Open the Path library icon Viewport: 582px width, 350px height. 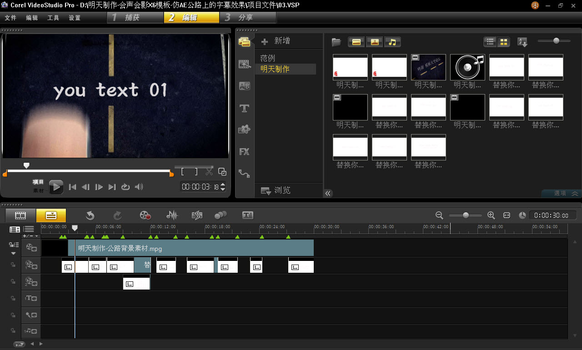click(245, 173)
